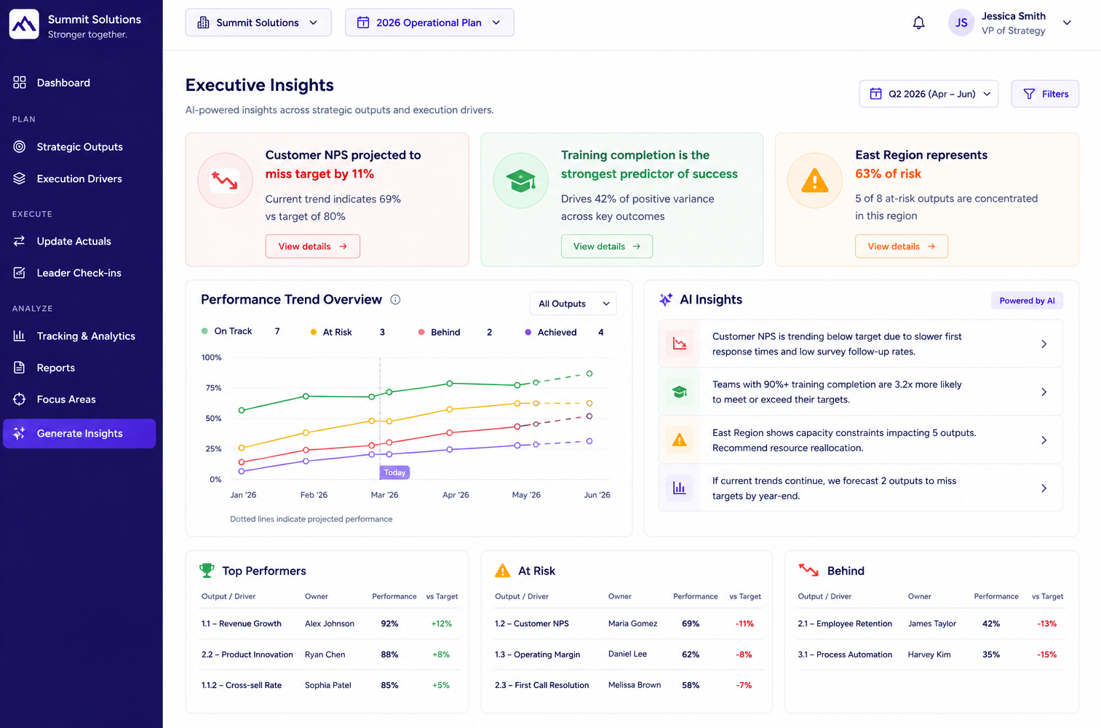Open 2.2 – Product Innovation row
This screenshot has width=1101, height=728.
coord(330,654)
